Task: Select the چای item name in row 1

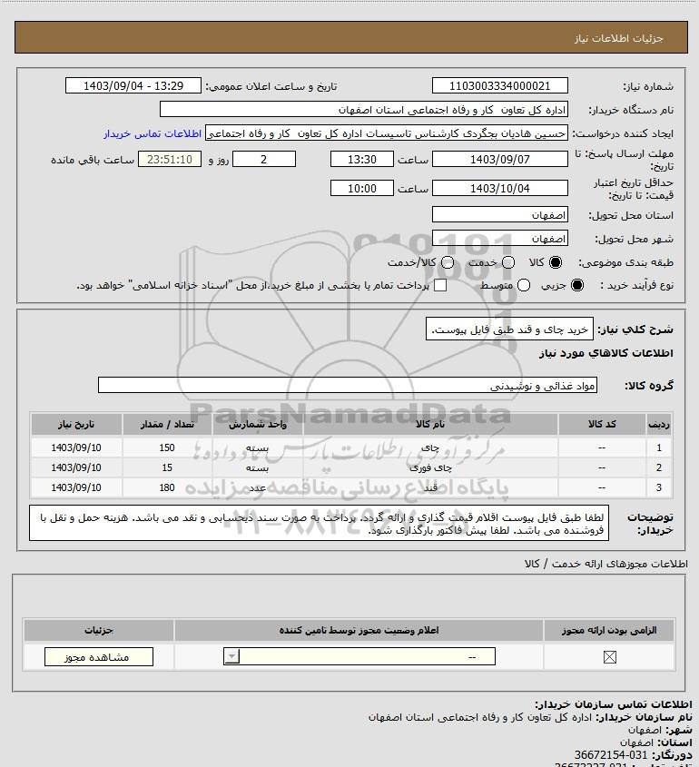Action: tap(430, 447)
